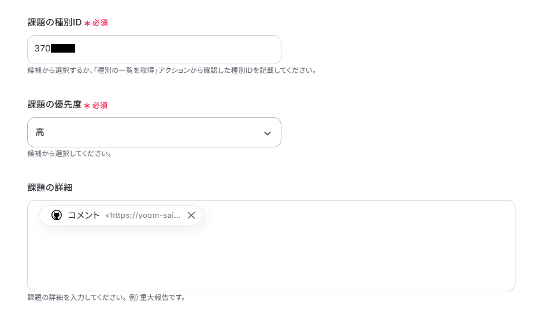Image resolution: width=538 pixels, height=315 pixels.
Task: Open the 課題の優先度 select showing 高
Action: 154,132
